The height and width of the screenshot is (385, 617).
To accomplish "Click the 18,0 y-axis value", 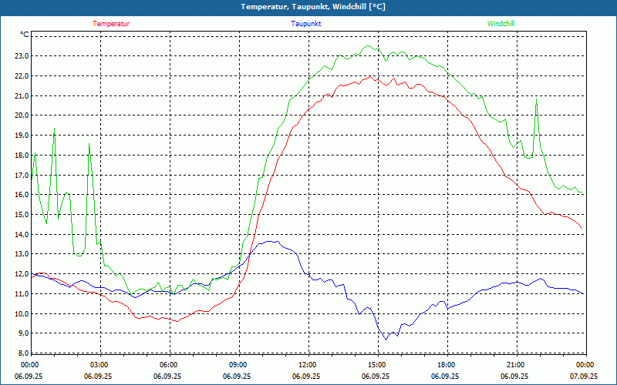I will pyautogui.click(x=22, y=156).
